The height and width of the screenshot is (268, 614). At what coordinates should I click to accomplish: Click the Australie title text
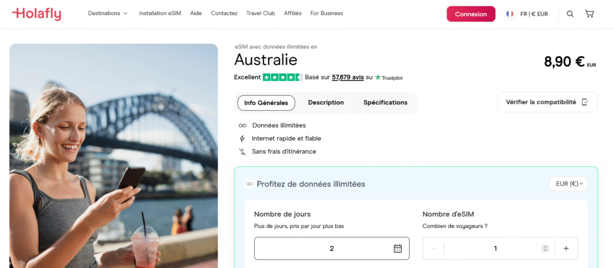point(266,60)
